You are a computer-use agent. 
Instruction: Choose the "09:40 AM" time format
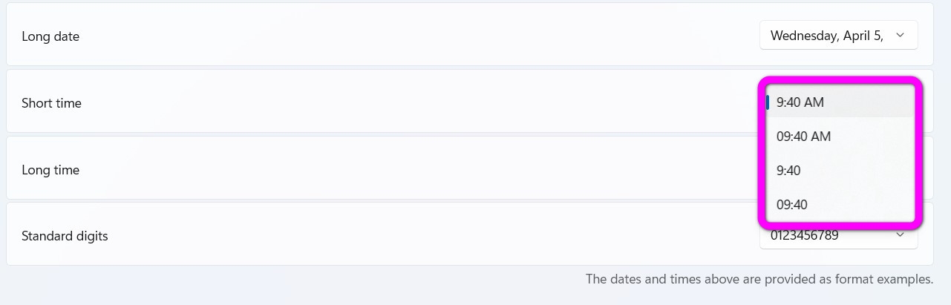point(803,137)
